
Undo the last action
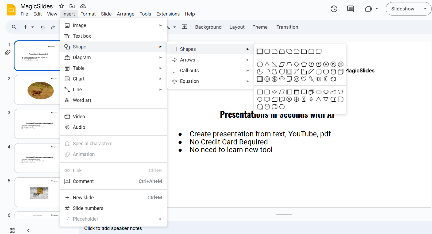tap(43, 27)
